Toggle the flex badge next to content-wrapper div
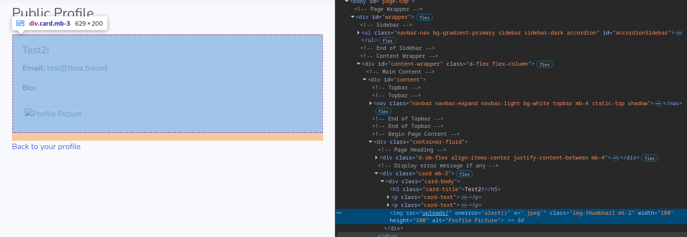The width and height of the screenshot is (687, 237). (545, 64)
